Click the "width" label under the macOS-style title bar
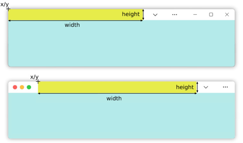 (114, 98)
